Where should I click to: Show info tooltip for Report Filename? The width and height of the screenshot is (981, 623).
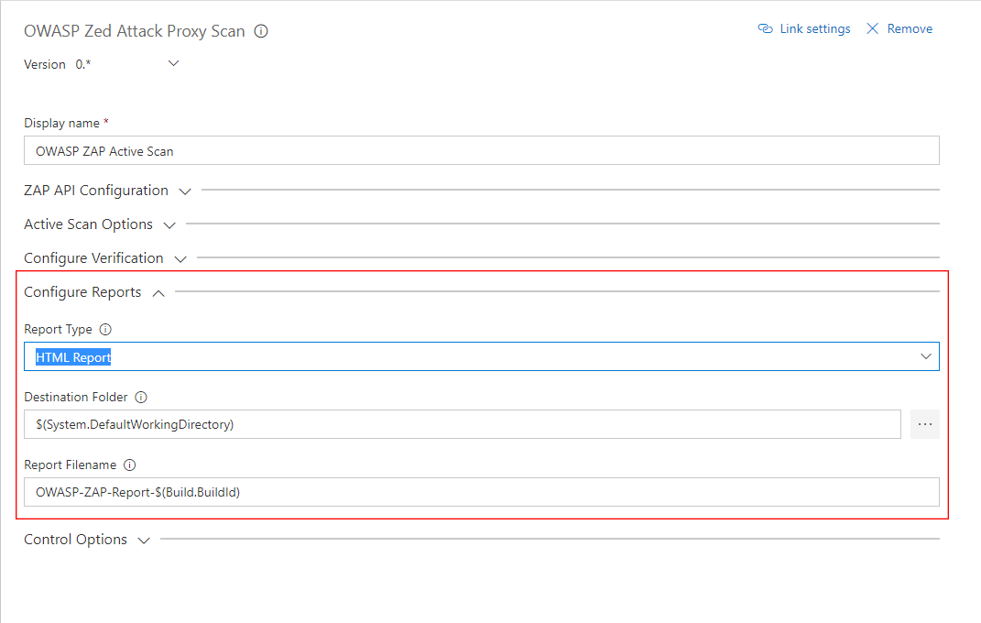pyautogui.click(x=129, y=465)
